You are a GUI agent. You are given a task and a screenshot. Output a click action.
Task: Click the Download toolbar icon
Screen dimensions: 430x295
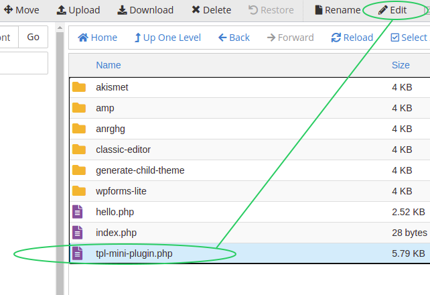point(122,10)
